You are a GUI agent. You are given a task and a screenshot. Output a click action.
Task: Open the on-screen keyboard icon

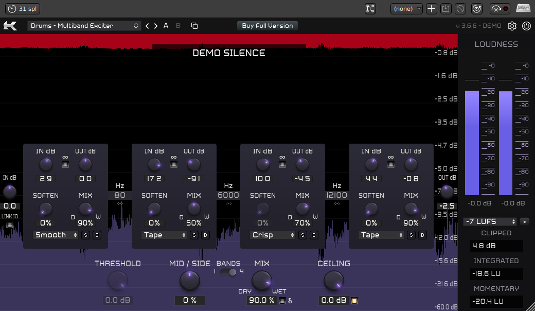click(523, 9)
